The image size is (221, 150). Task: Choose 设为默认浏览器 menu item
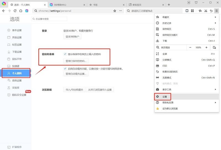click(187, 108)
